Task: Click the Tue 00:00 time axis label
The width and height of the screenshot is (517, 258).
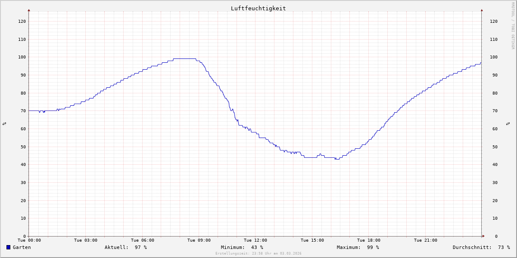Action: tap(29, 240)
